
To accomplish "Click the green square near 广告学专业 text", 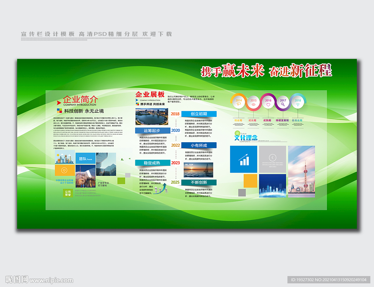I will point(121,181).
